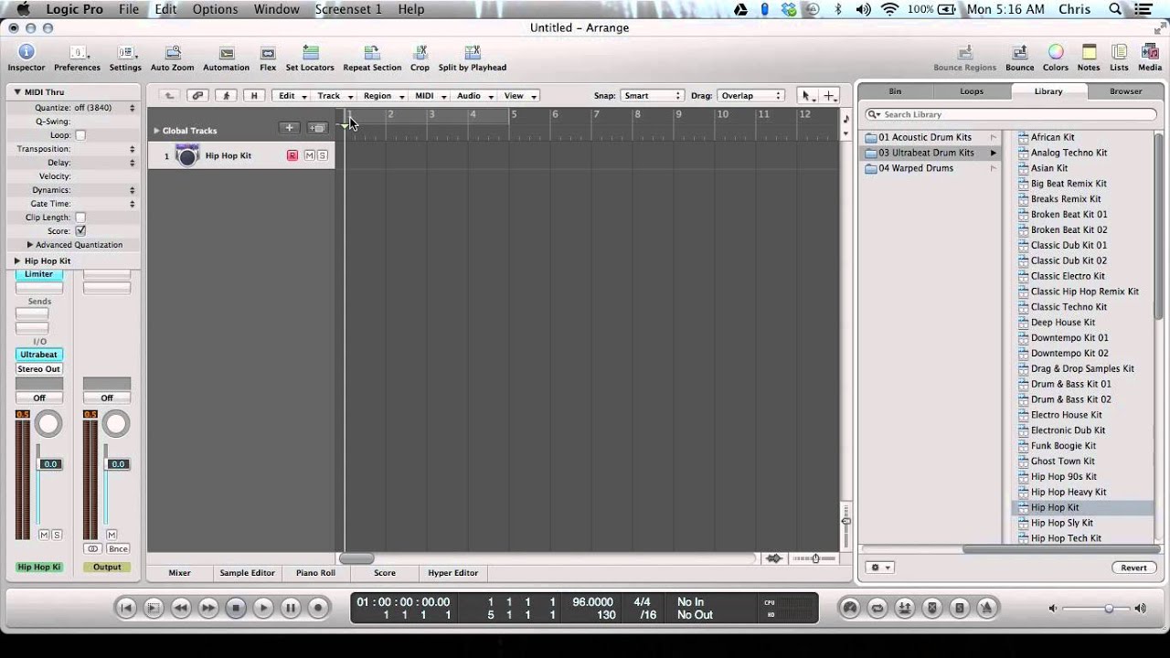Toggle the H hide view button
1170x658 pixels.
(254, 95)
